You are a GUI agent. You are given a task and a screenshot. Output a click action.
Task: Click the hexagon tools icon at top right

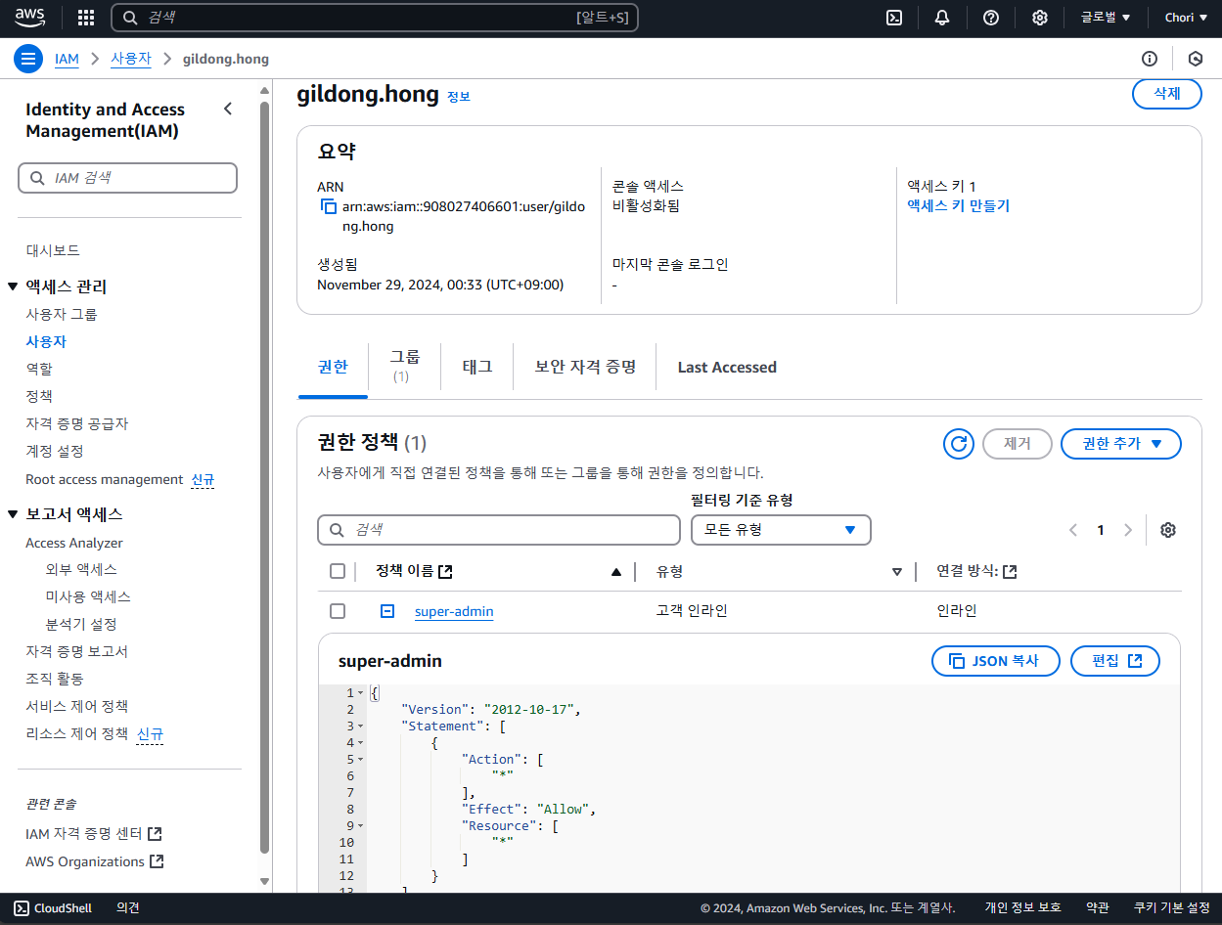pyautogui.click(x=1195, y=59)
